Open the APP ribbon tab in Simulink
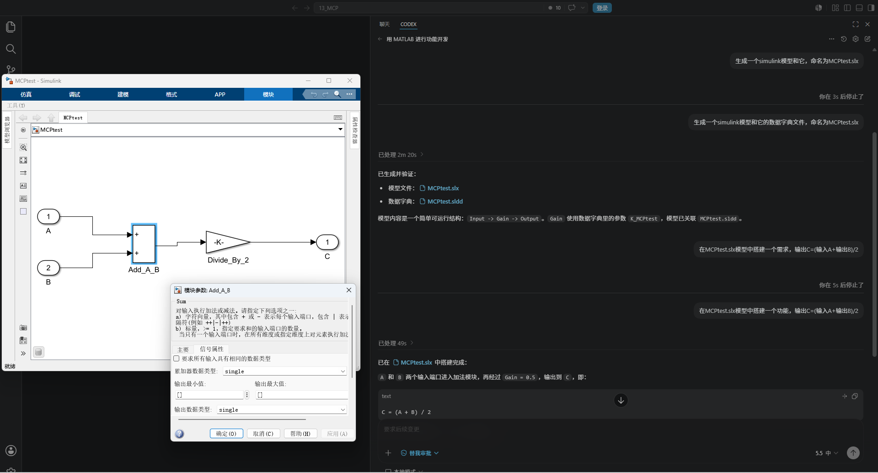Image resolution: width=878 pixels, height=473 pixels. (220, 94)
